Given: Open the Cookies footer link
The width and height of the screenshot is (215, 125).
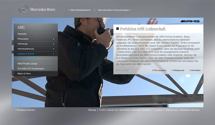Looking at the screenshot, I should [158, 110].
